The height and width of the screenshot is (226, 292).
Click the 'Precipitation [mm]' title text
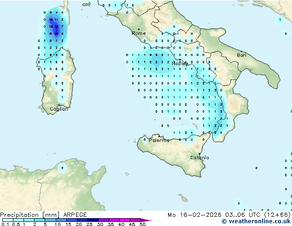pyautogui.click(x=30, y=215)
